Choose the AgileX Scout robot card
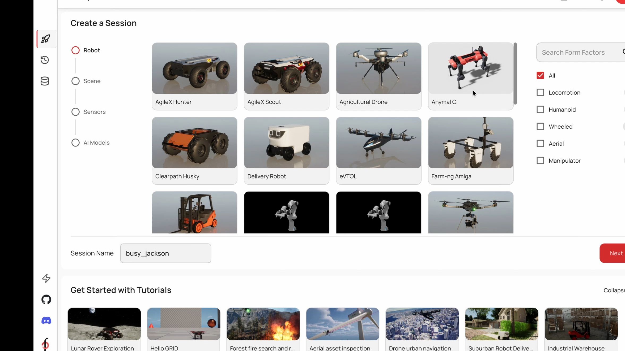 pyautogui.click(x=287, y=76)
